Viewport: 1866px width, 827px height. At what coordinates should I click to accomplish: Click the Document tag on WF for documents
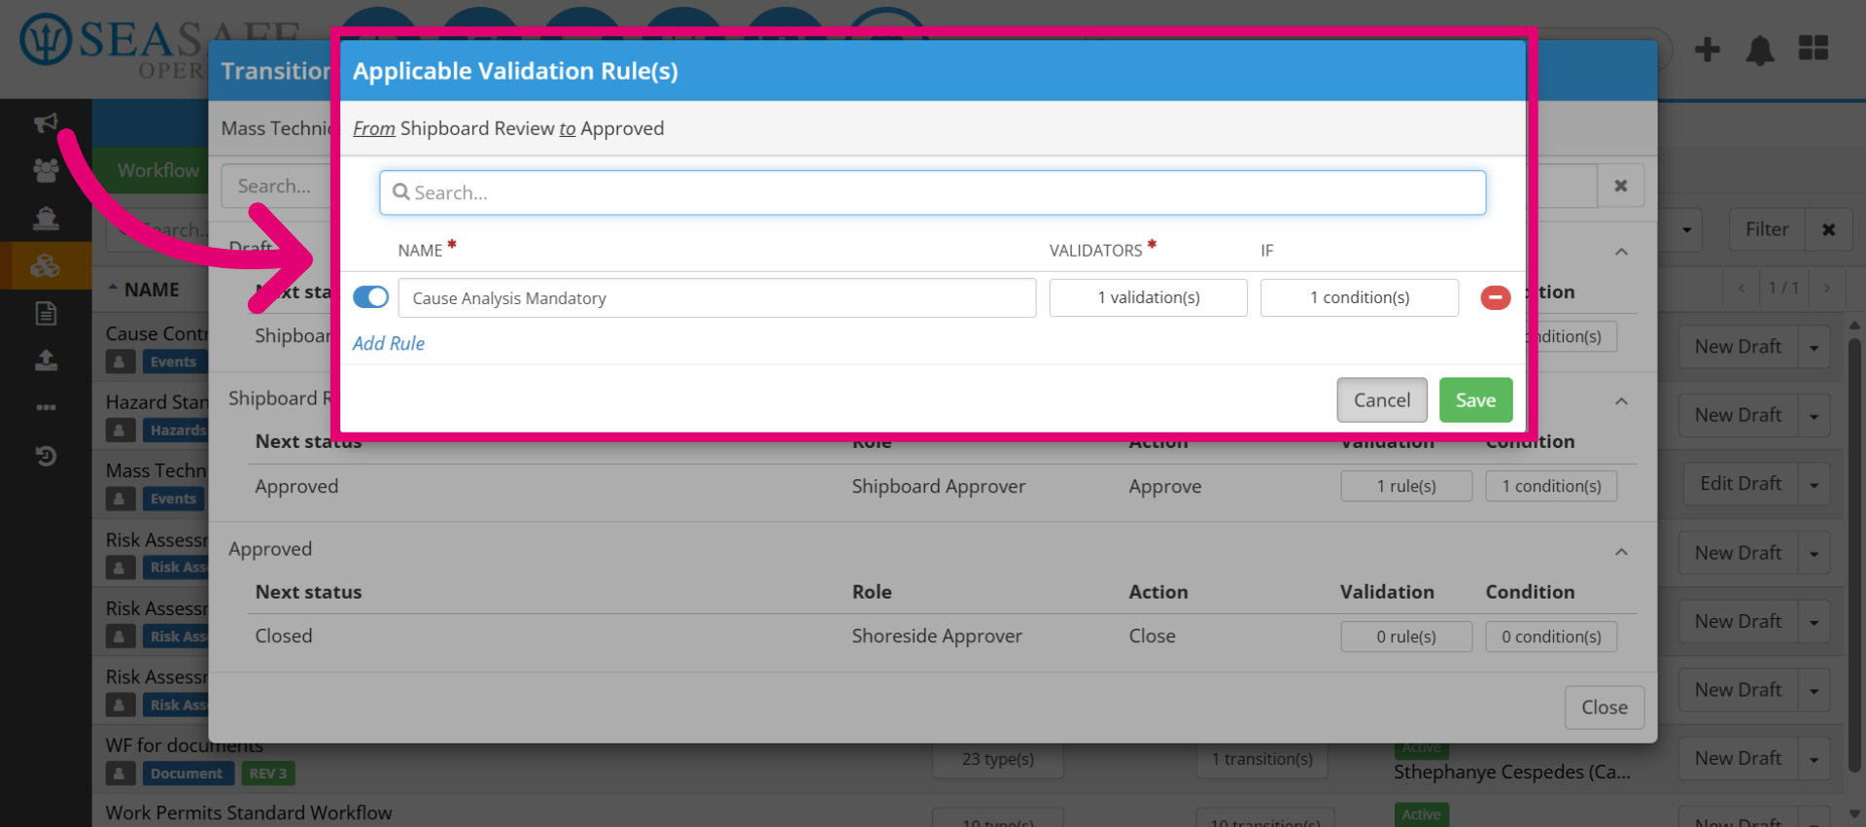(186, 774)
